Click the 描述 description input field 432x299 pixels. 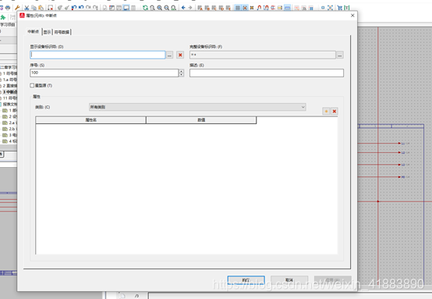tap(267, 73)
